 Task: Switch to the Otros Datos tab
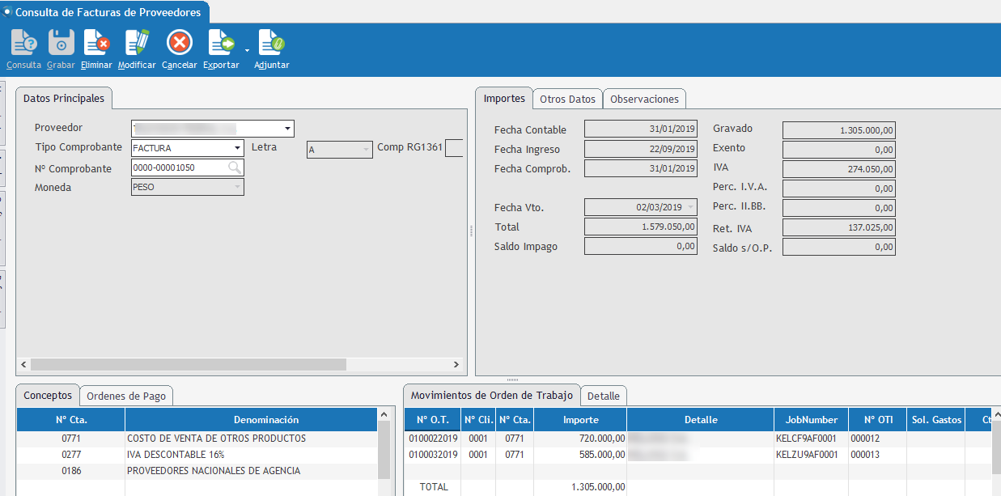[x=567, y=99]
